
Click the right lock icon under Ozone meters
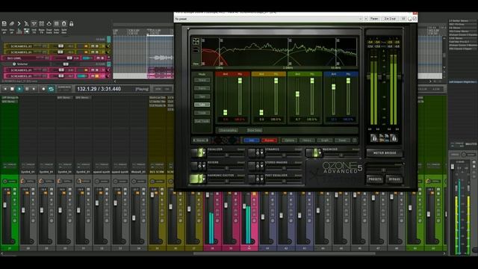pyautogui.click(x=394, y=138)
